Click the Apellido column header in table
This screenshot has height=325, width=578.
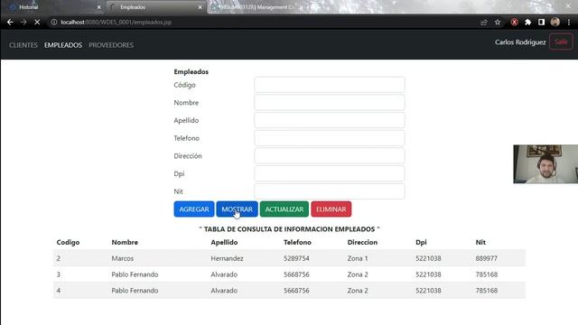224,242
